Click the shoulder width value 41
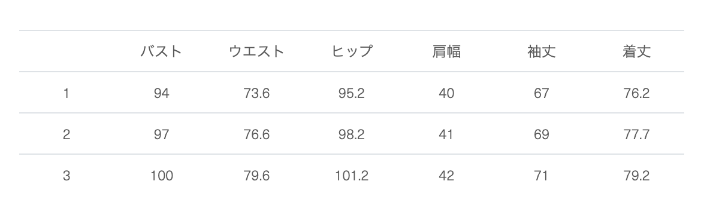Image resolution: width=707 pixels, height=221 pixels. [x=446, y=134]
